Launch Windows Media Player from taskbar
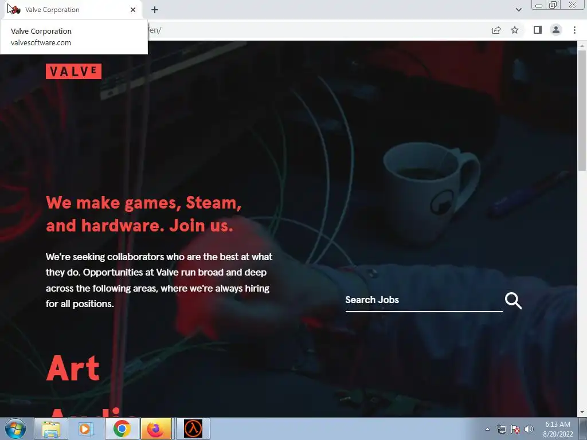The image size is (587, 440). (x=86, y=429)
